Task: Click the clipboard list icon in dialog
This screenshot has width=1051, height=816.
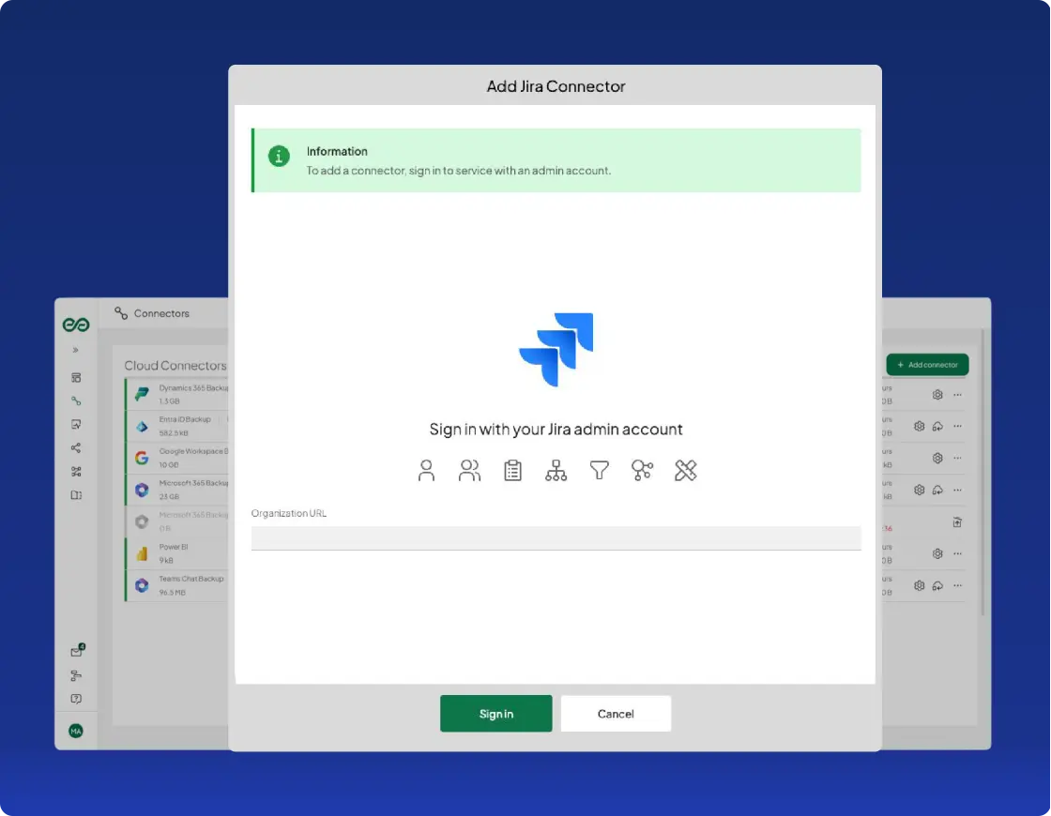Action: pos(512,470)
